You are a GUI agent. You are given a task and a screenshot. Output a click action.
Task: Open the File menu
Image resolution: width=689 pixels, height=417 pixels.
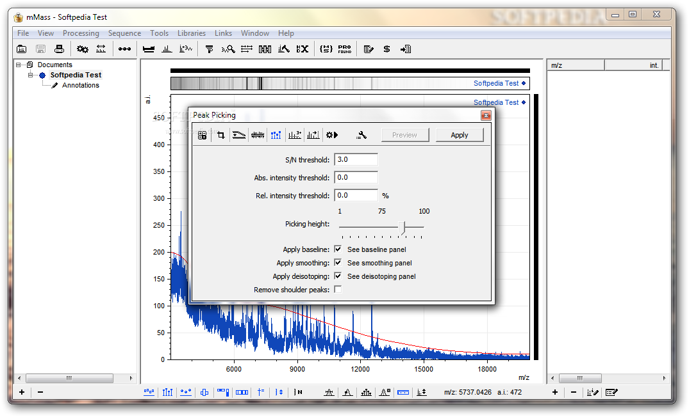23,33
